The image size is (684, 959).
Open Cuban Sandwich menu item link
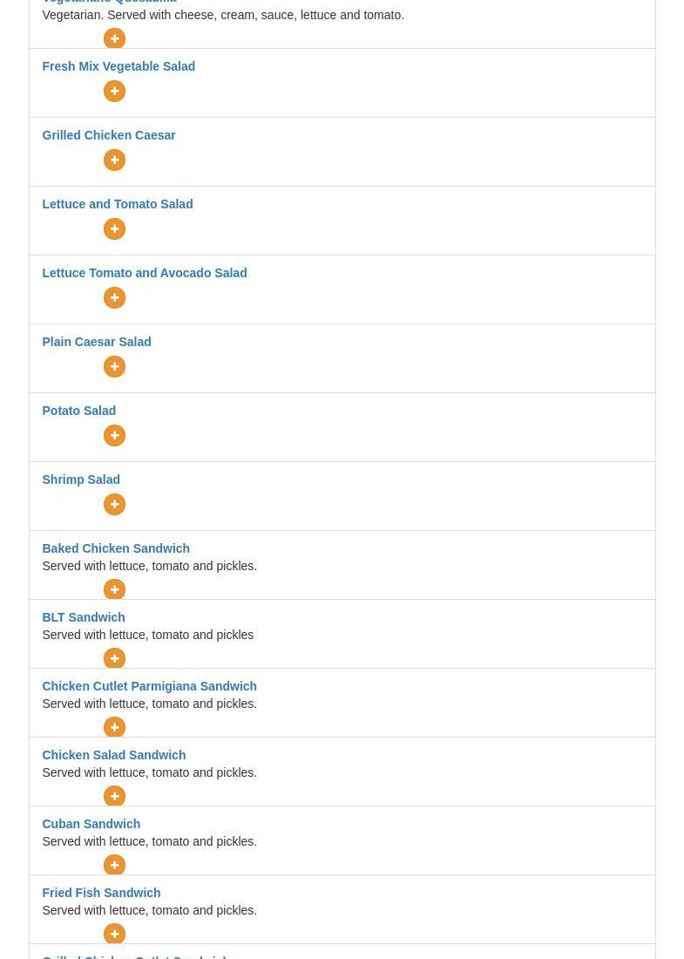(x=91, y=824)
